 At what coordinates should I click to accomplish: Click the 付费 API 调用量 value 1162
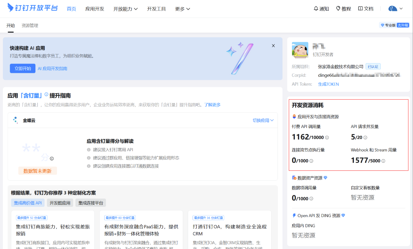point(300,137)
